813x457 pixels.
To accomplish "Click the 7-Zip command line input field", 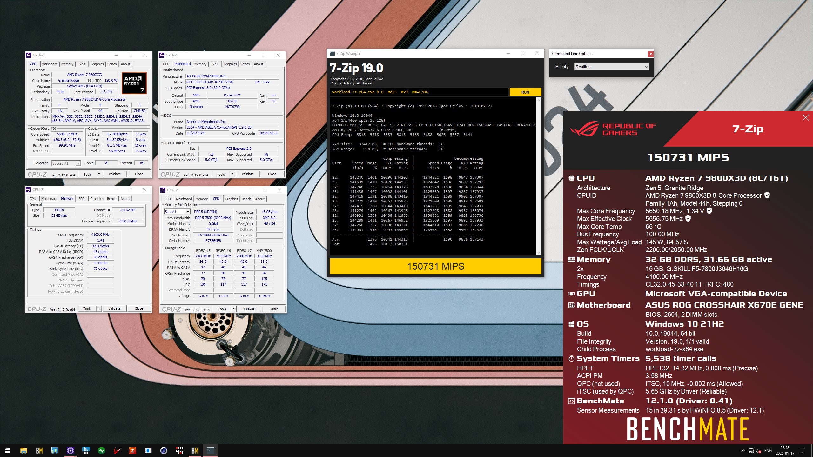I will (x=419, y=92).
